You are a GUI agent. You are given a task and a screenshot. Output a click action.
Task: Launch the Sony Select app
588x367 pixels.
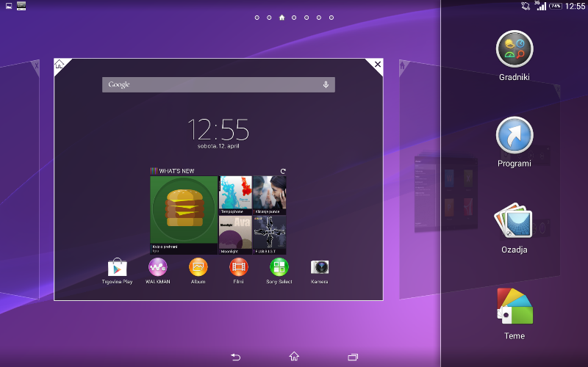click(x=279, y=267)
